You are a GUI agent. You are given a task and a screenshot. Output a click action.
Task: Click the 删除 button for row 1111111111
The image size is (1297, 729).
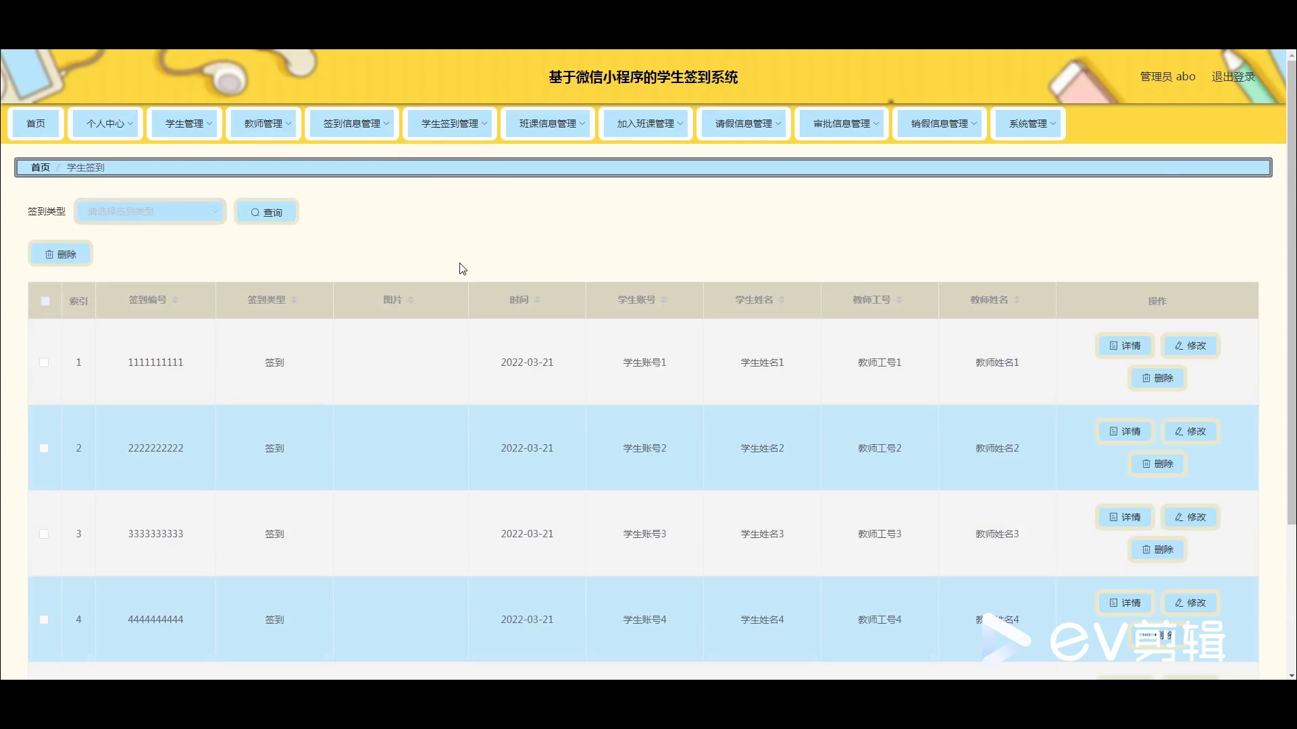tap(1157, 378)
